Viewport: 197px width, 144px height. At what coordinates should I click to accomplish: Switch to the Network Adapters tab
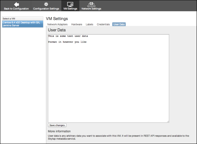(57, 24)
